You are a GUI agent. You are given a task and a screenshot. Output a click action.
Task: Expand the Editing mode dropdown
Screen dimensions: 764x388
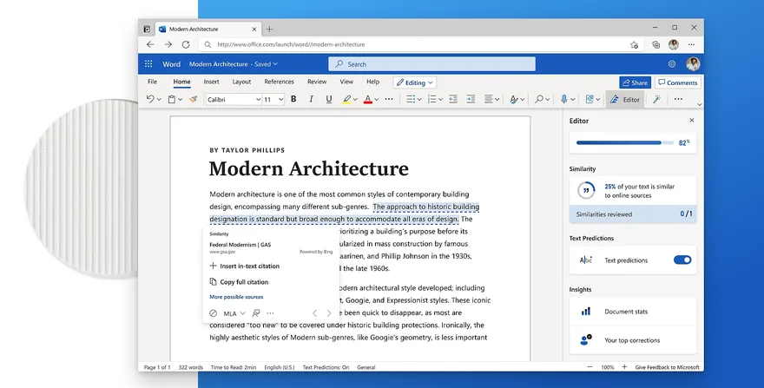415,82
